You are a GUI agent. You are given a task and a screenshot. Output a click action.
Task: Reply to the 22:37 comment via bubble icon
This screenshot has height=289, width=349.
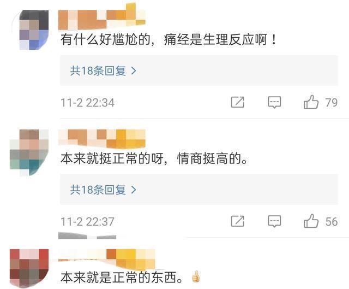(274, 221)
